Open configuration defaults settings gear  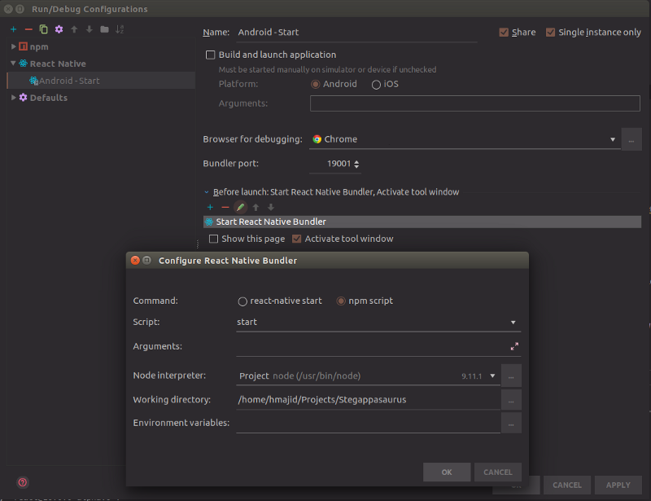click(59, 29)
